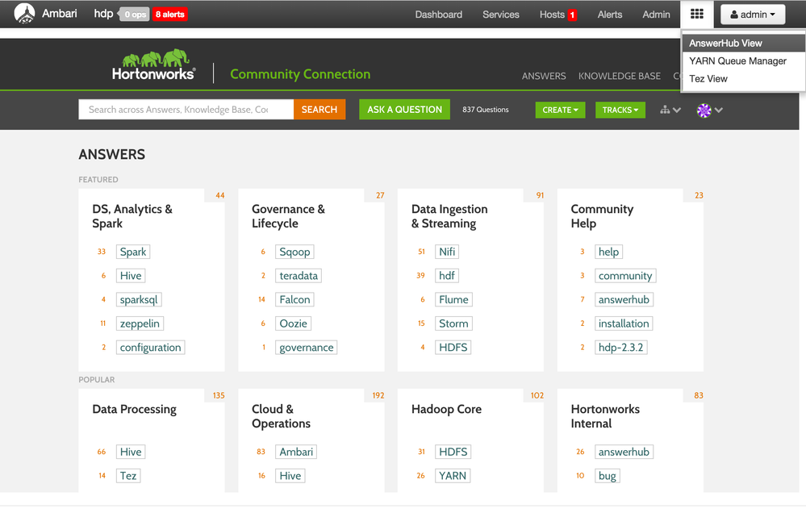Click the ASK A QUESTION button
The height and width of the screenshot is (513, 806).
404,110
